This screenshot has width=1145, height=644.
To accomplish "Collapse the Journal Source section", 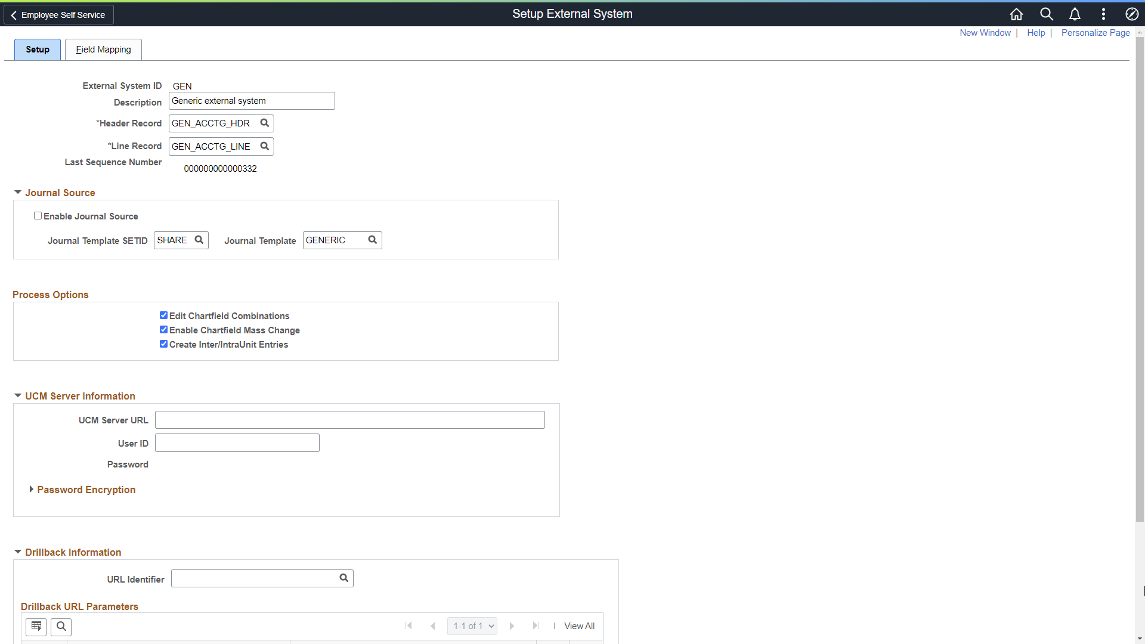I will click(x=17, y=193).
